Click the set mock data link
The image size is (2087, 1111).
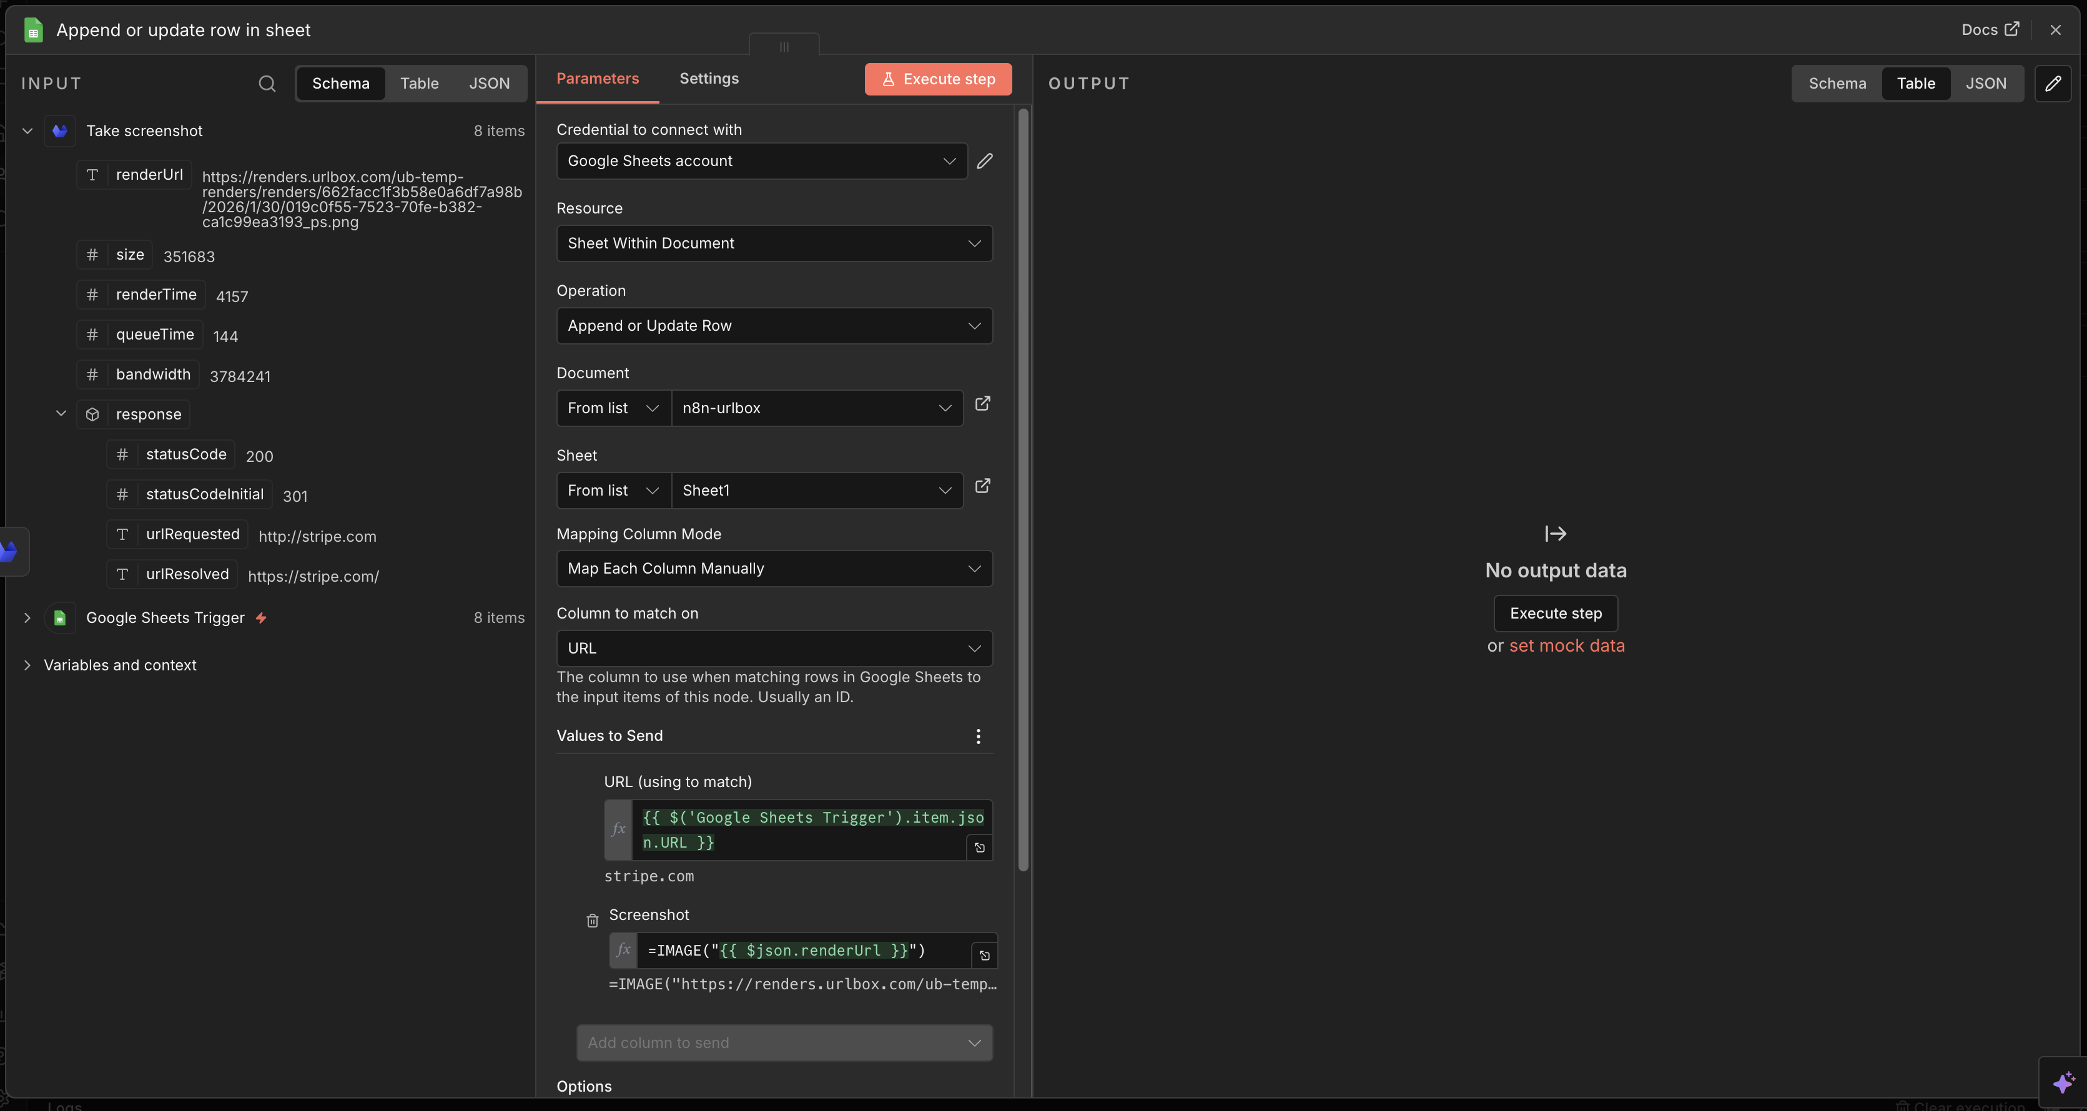click(1567, 645)
